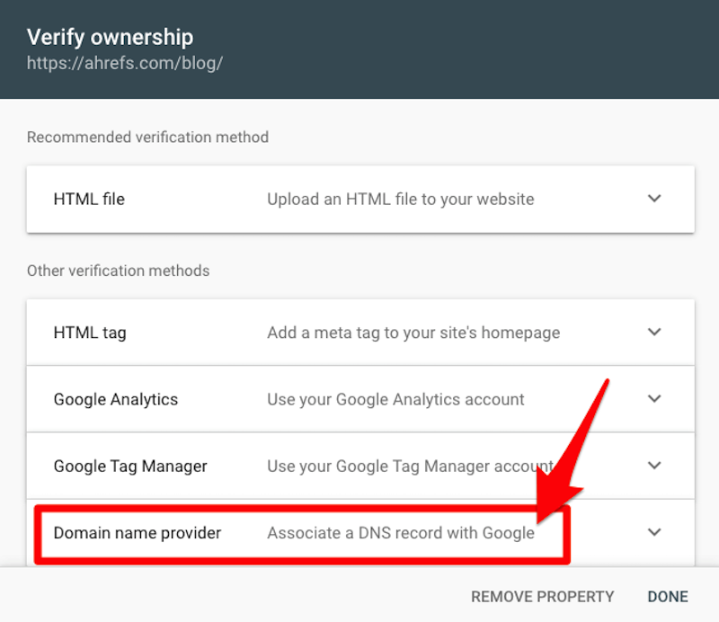Click the ahrefs.com/blog property URL

125,63
